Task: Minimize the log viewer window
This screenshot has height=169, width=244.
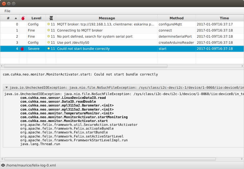Action: point(9,4)
